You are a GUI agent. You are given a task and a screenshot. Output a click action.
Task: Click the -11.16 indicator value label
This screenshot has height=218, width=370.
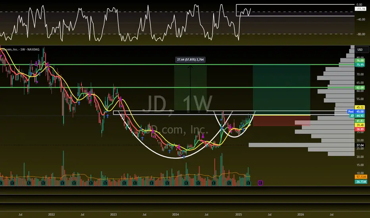click(361, 9)
